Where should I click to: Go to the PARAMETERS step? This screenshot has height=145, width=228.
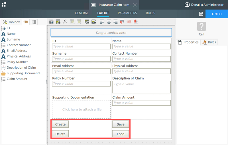pyautogui.click(x=127, y=13)
